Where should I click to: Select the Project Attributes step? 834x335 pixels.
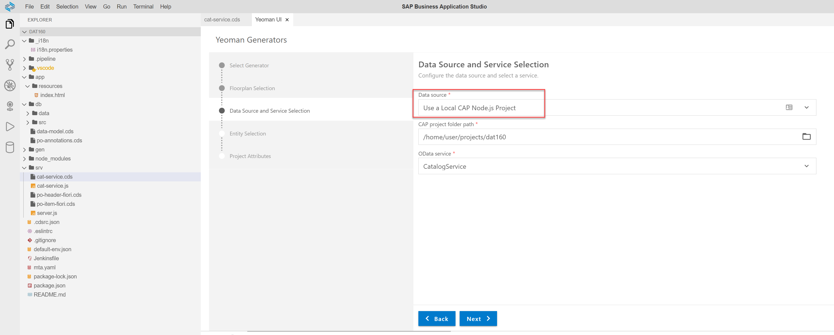[250, 156]
